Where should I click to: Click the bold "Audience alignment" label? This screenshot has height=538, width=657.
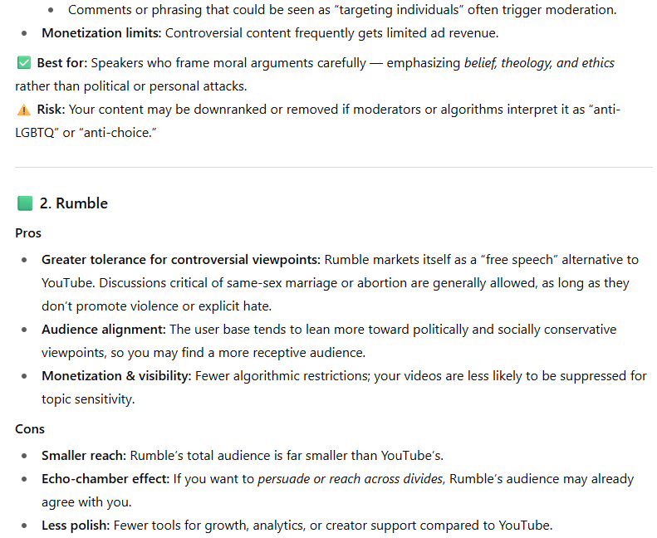coord(103,330)
